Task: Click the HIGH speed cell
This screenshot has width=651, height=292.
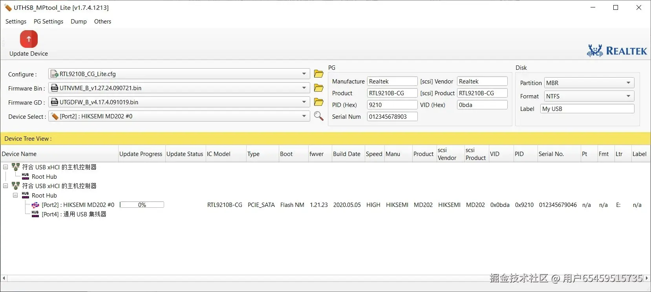Action: [373, 205]
